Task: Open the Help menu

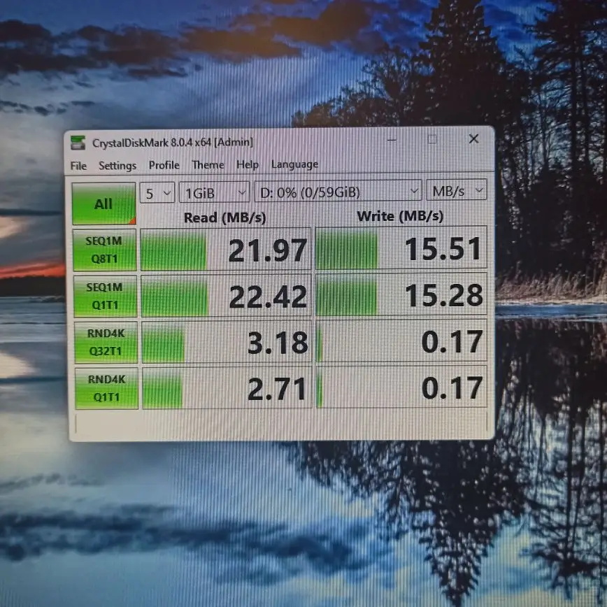Action: (x=248, y=164)
